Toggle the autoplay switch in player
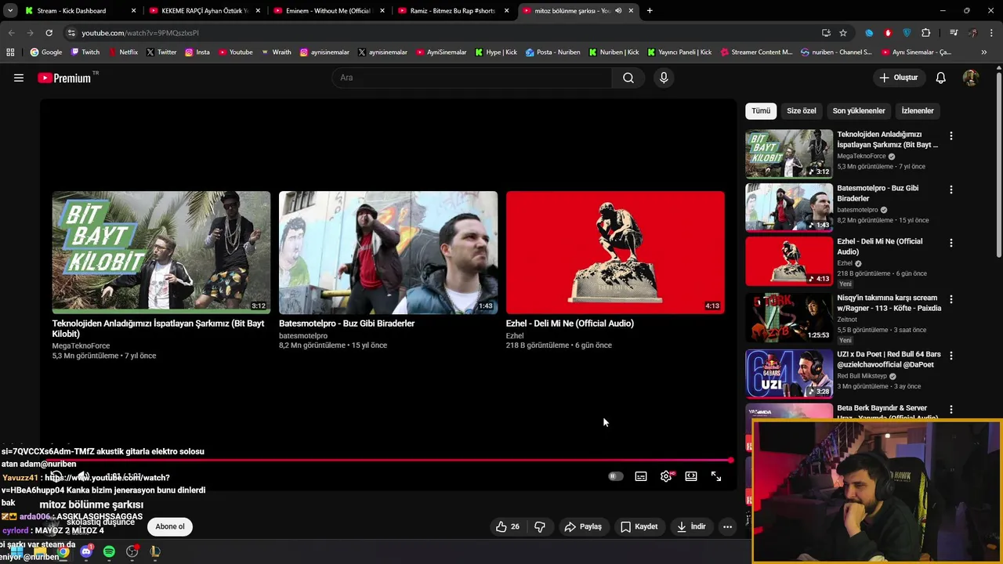This screenshot has width=1003, height=564. pyautogui.click(x=616, y=476)
